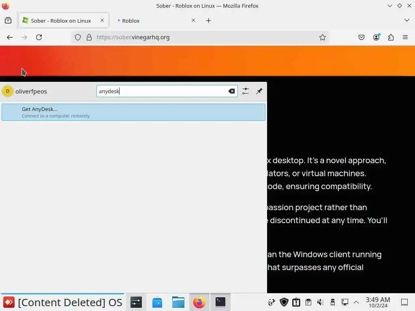Close the Sober - Roblox on Linux tab

102,20
